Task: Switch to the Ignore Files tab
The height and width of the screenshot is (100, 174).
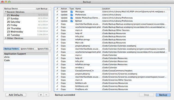Action: pyautogui.click(x=43, y=49)
